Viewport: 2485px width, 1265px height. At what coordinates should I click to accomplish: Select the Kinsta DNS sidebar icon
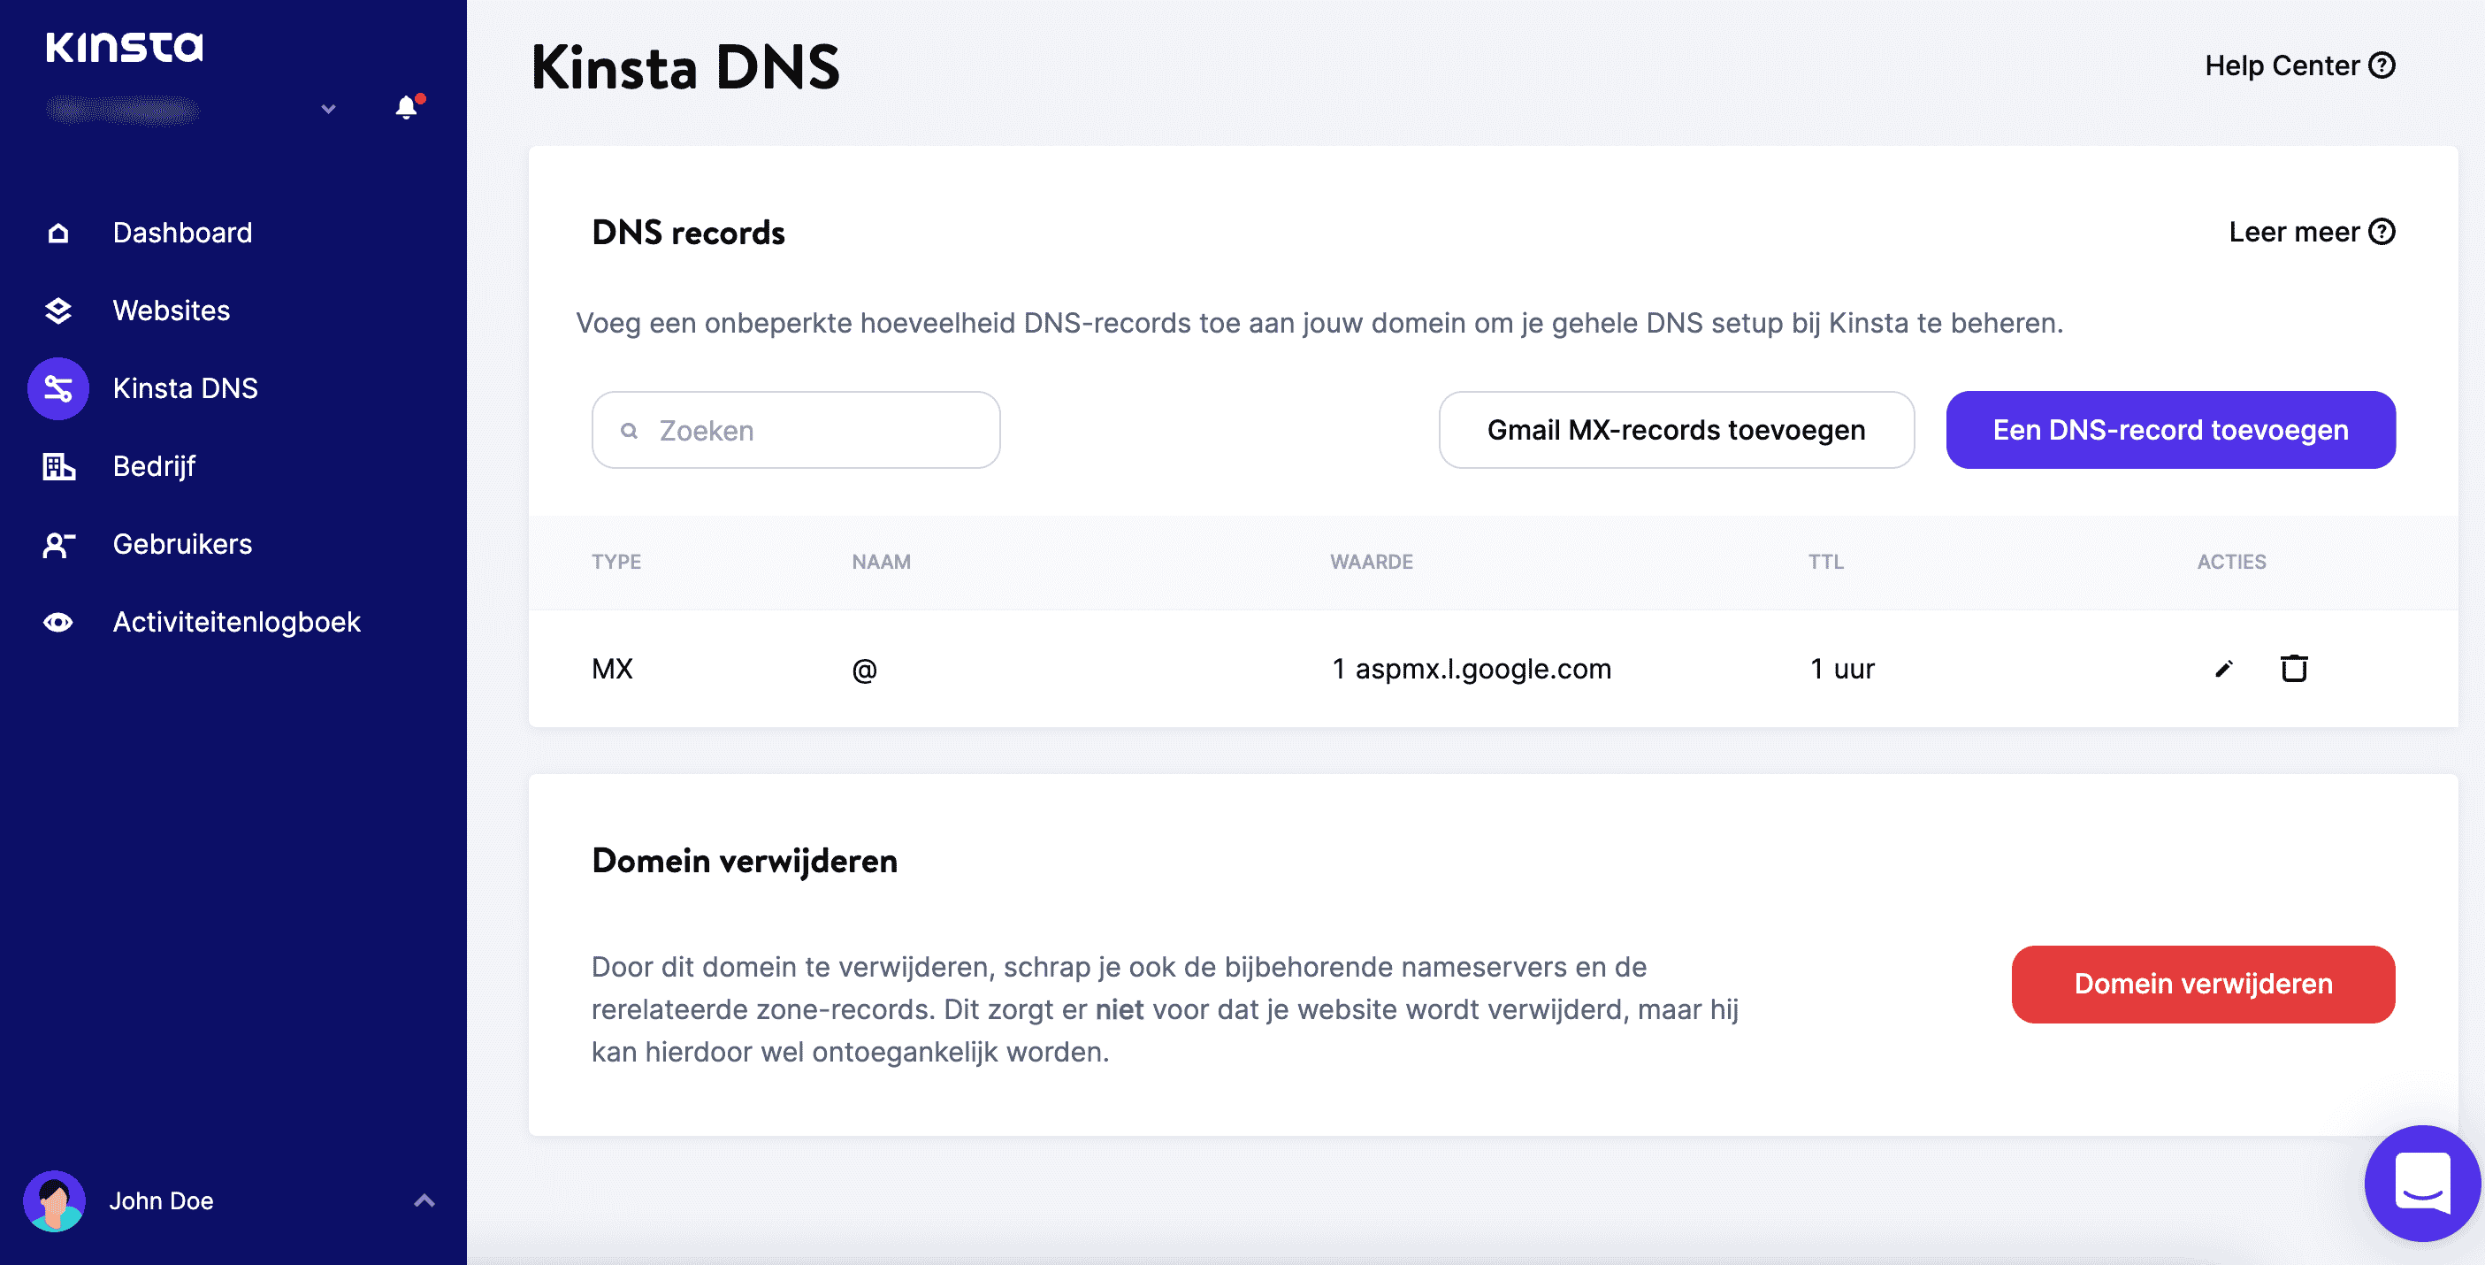click(x=57, y=387)
